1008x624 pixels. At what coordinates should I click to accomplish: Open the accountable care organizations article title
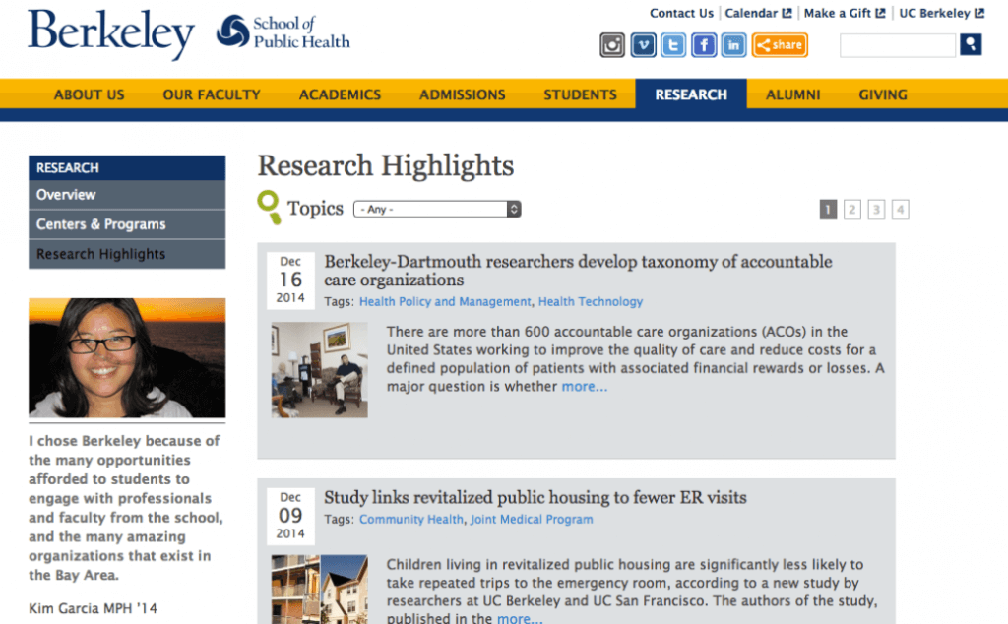(x=578, y=271)
